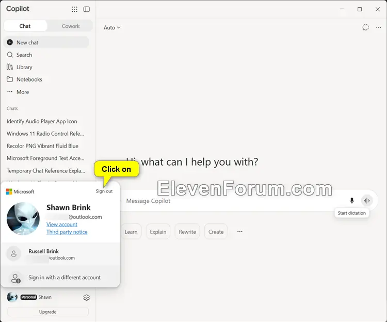
Task: Click the Shawn name at sidebar bottom
Action: [45, 297]
